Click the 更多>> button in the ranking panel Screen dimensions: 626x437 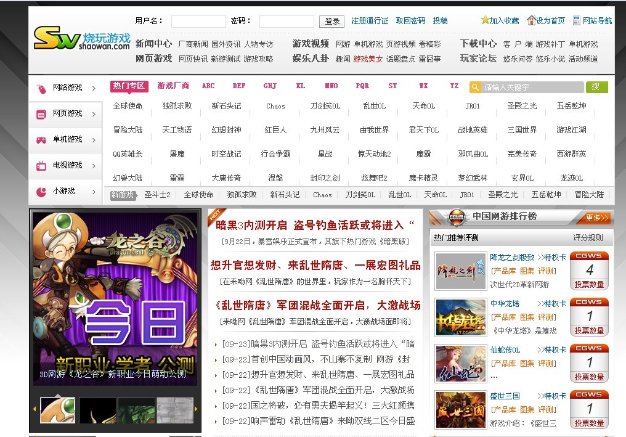click(x=596, y=218)
